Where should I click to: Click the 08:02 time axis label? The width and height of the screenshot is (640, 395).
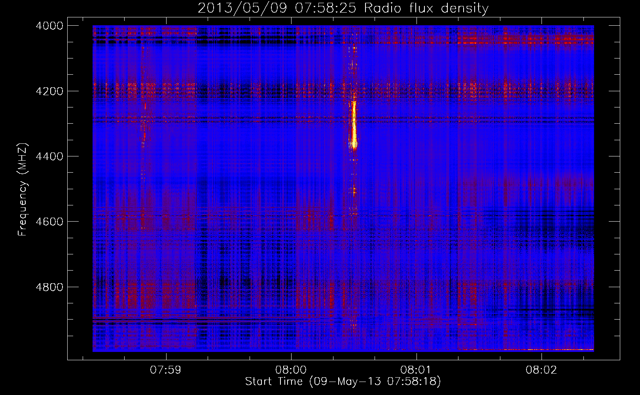[541, 370]
